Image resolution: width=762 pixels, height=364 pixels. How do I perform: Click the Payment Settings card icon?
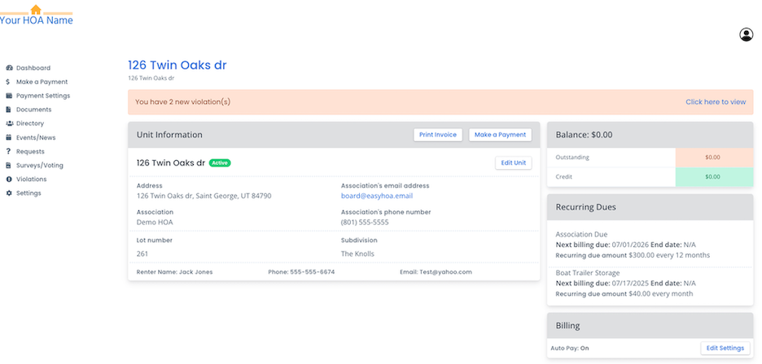pos(8,96)
